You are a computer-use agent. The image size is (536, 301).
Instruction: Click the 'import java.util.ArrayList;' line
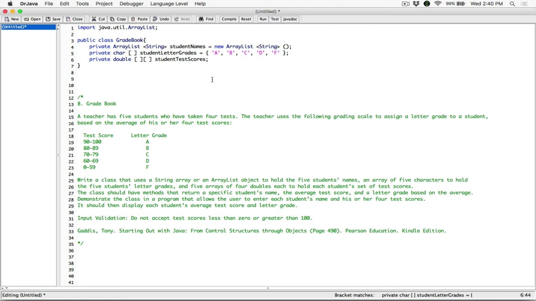point(117,28)
